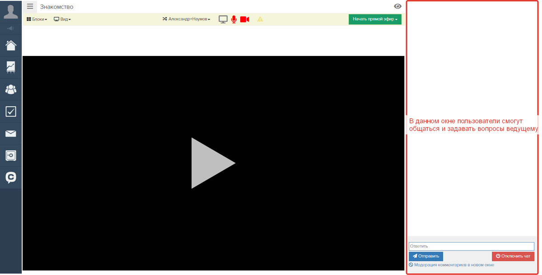542x275 pixels.
Task: Open the chat bubble sidebar icon
Action: coord(11,177)
